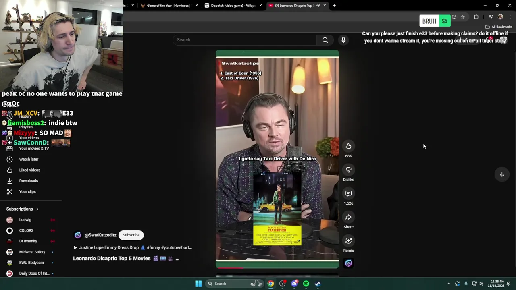Viewport: 516px width, 290px height.
Task: Expand the Subscriptions section
Action: click(23, 209)
